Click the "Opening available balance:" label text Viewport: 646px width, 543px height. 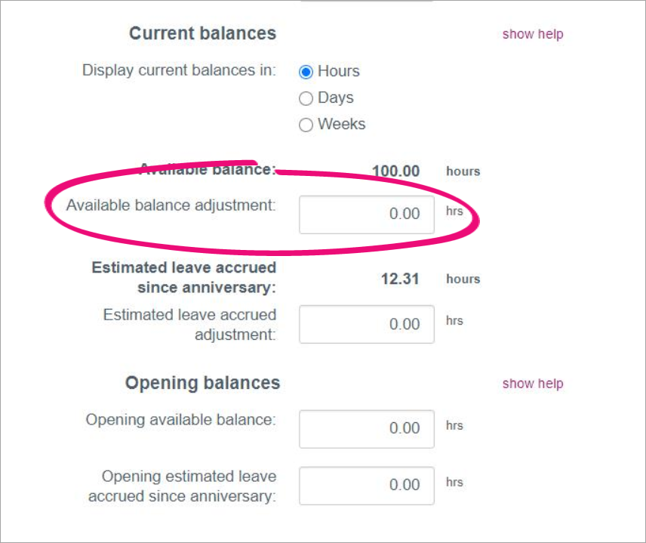(x=181, y=420)
